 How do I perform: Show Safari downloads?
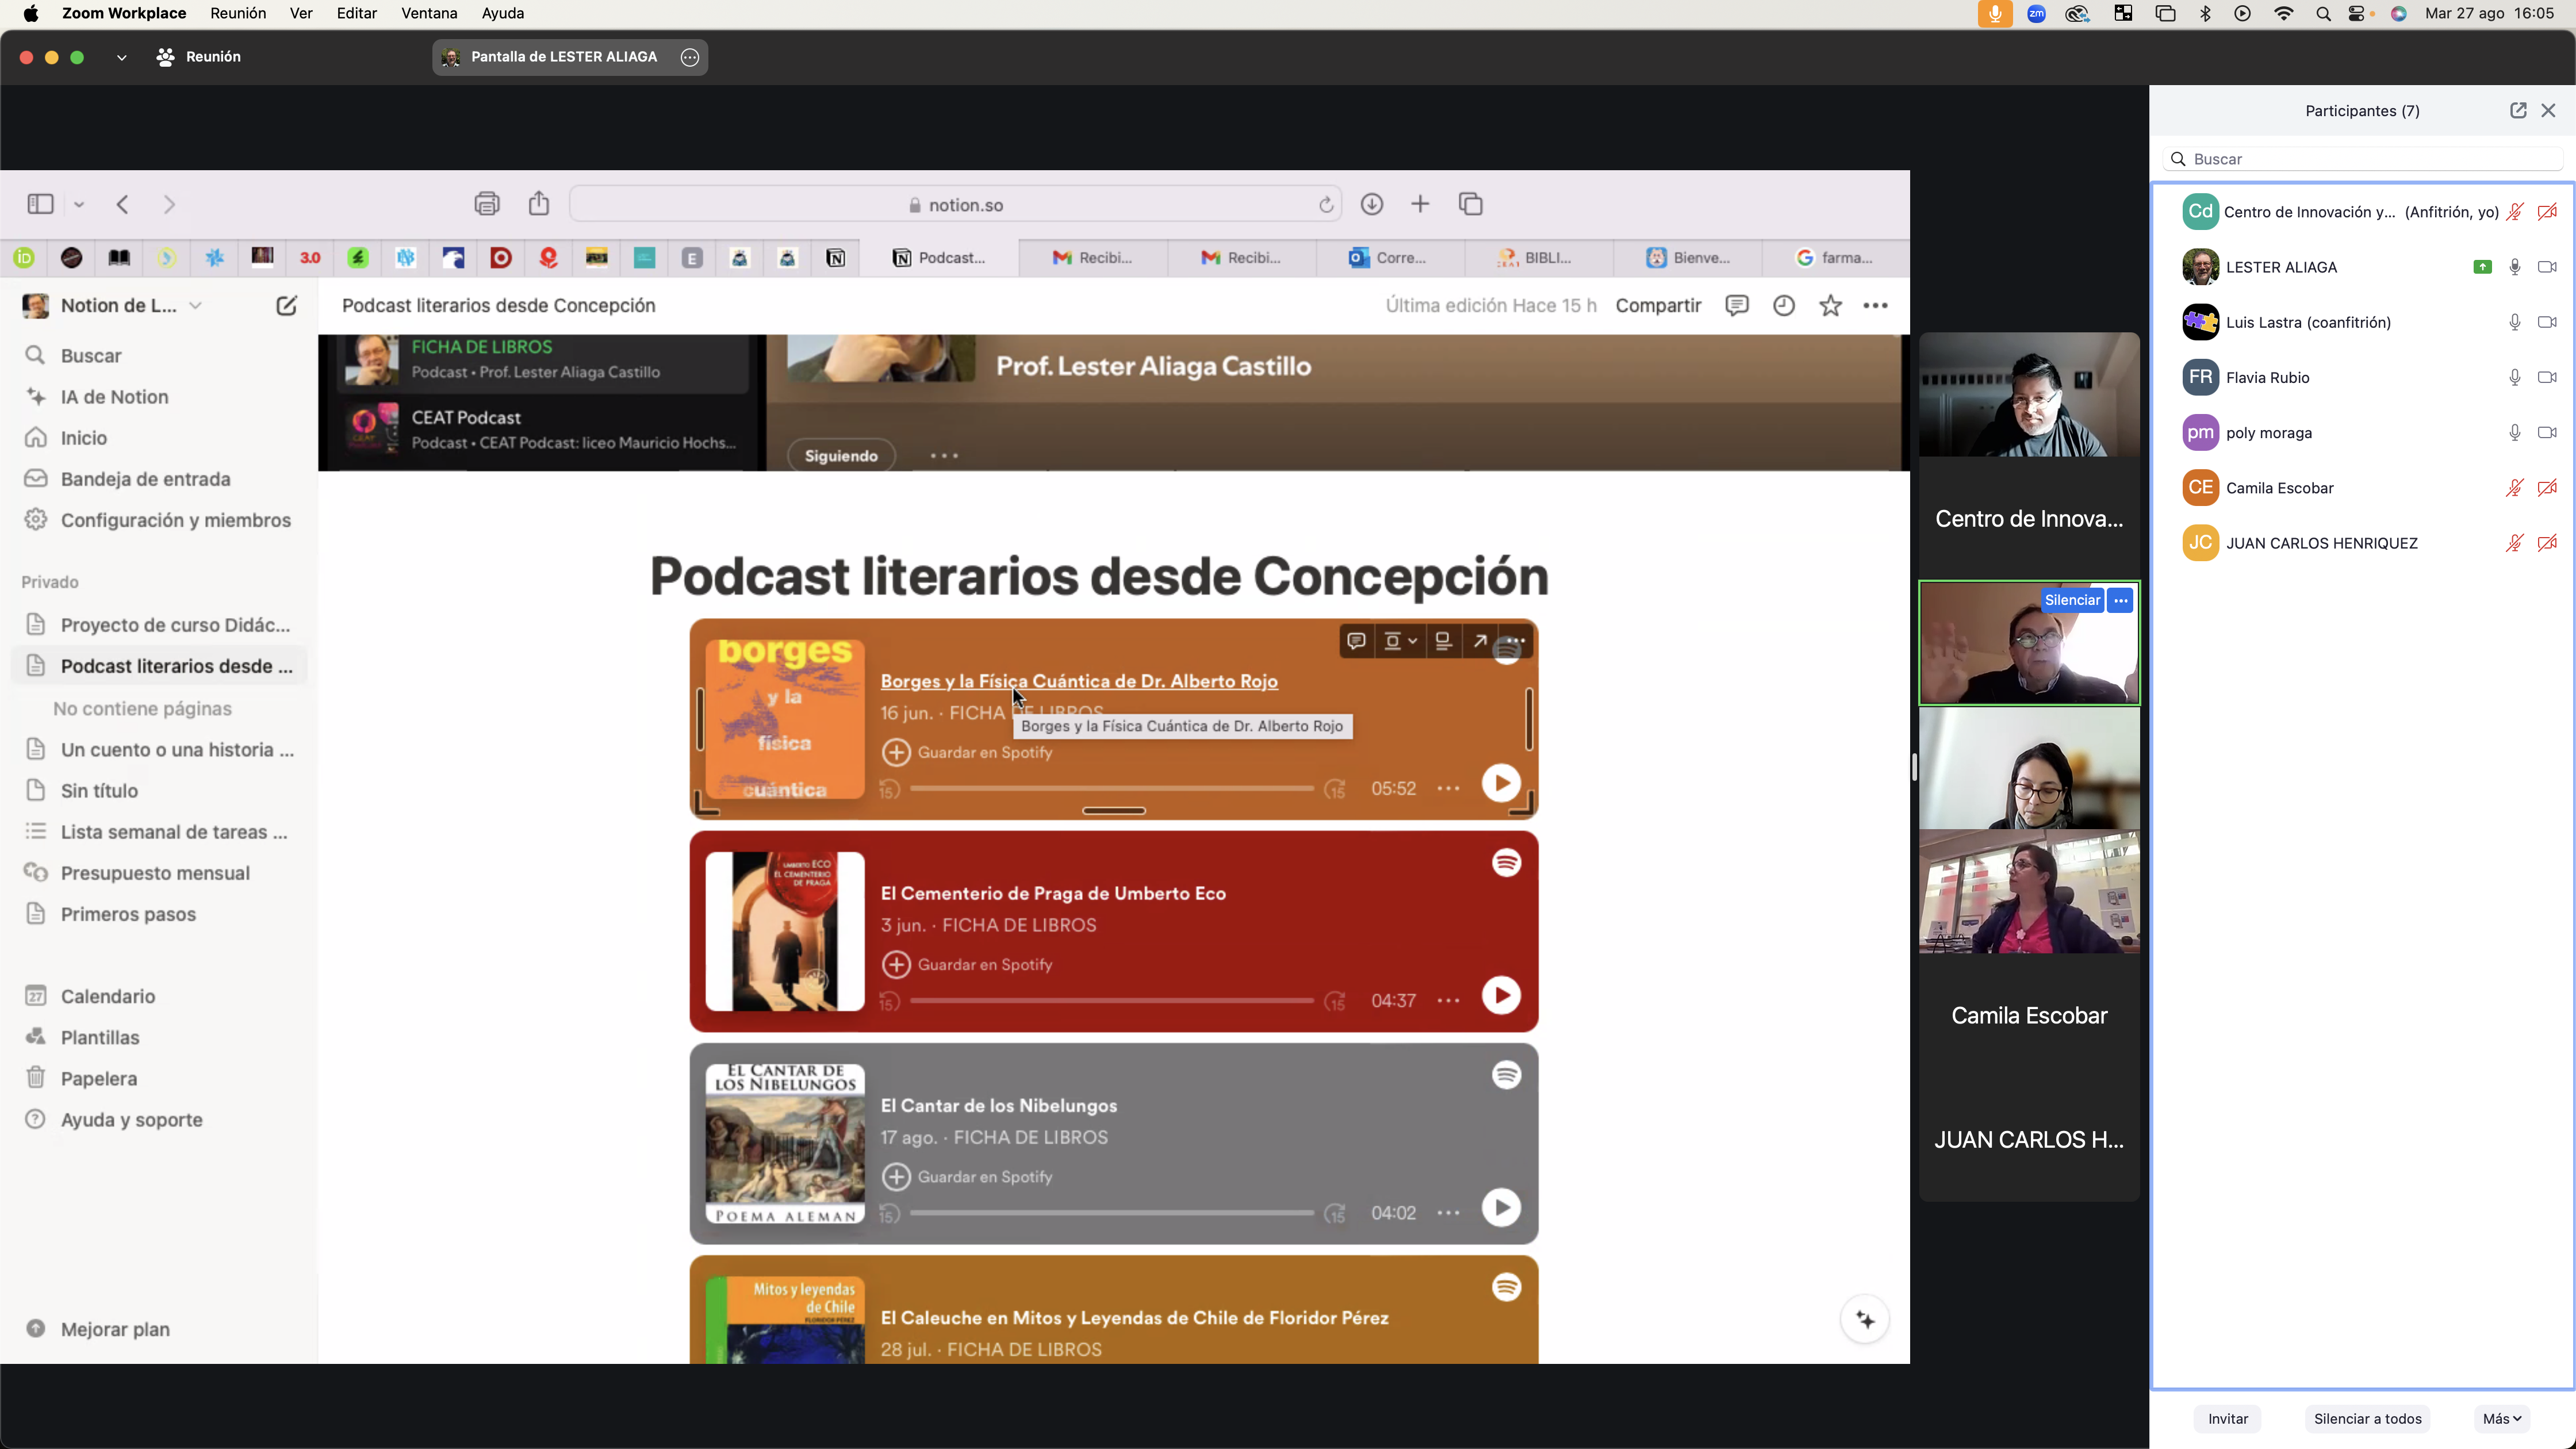1372,205
